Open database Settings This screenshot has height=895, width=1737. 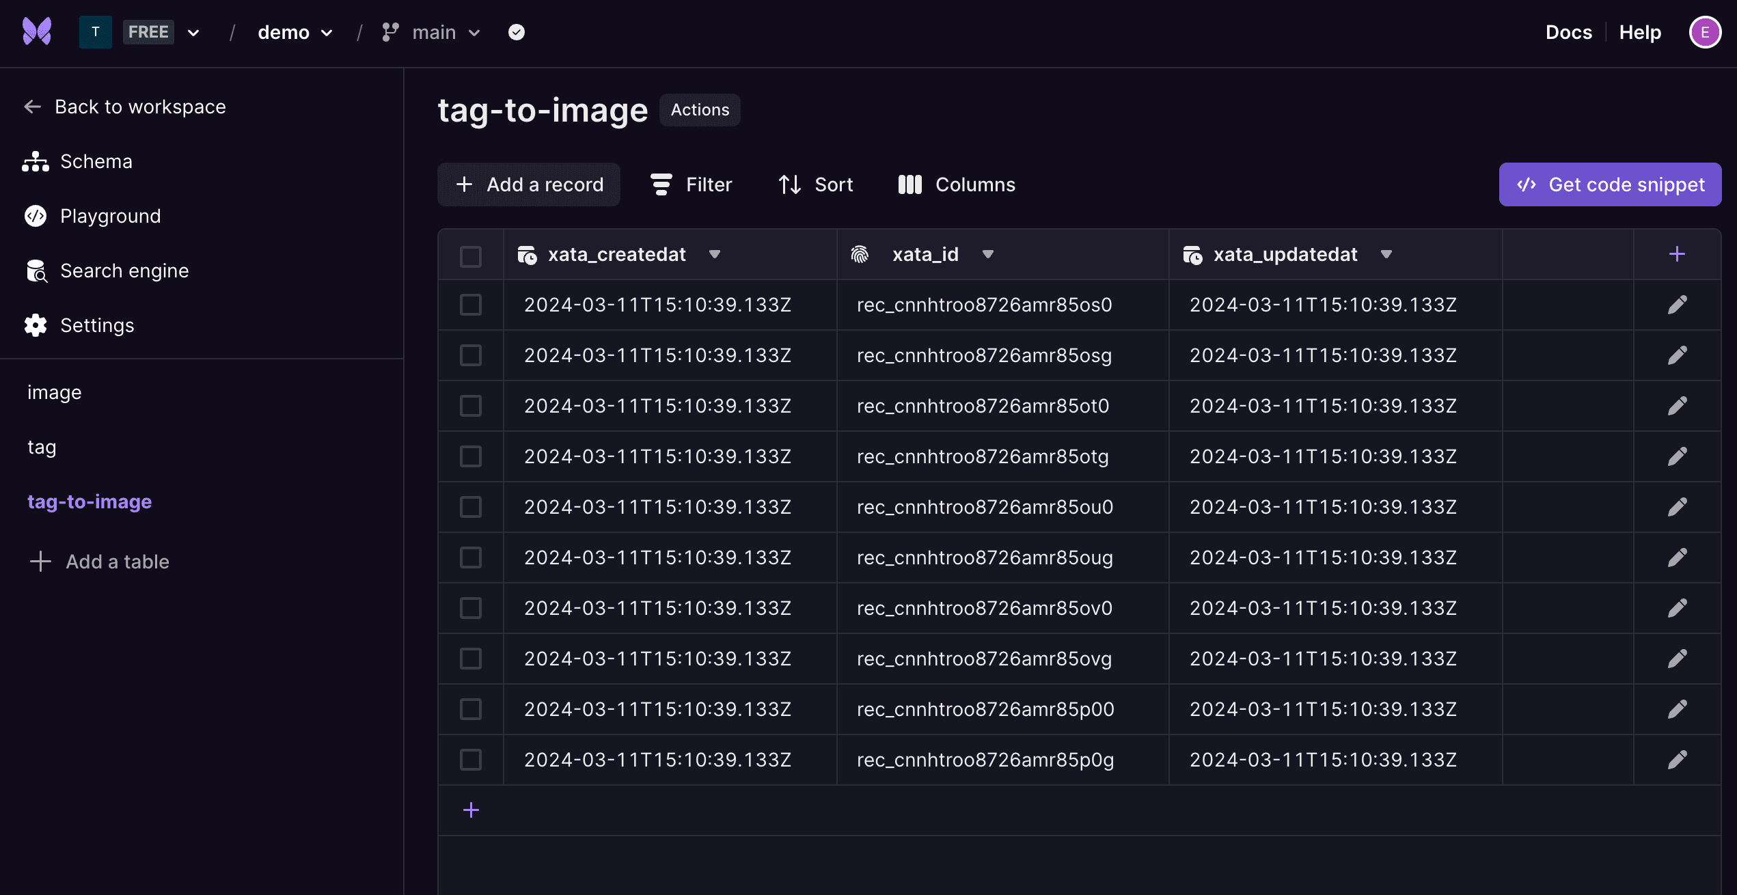[98, 325]
